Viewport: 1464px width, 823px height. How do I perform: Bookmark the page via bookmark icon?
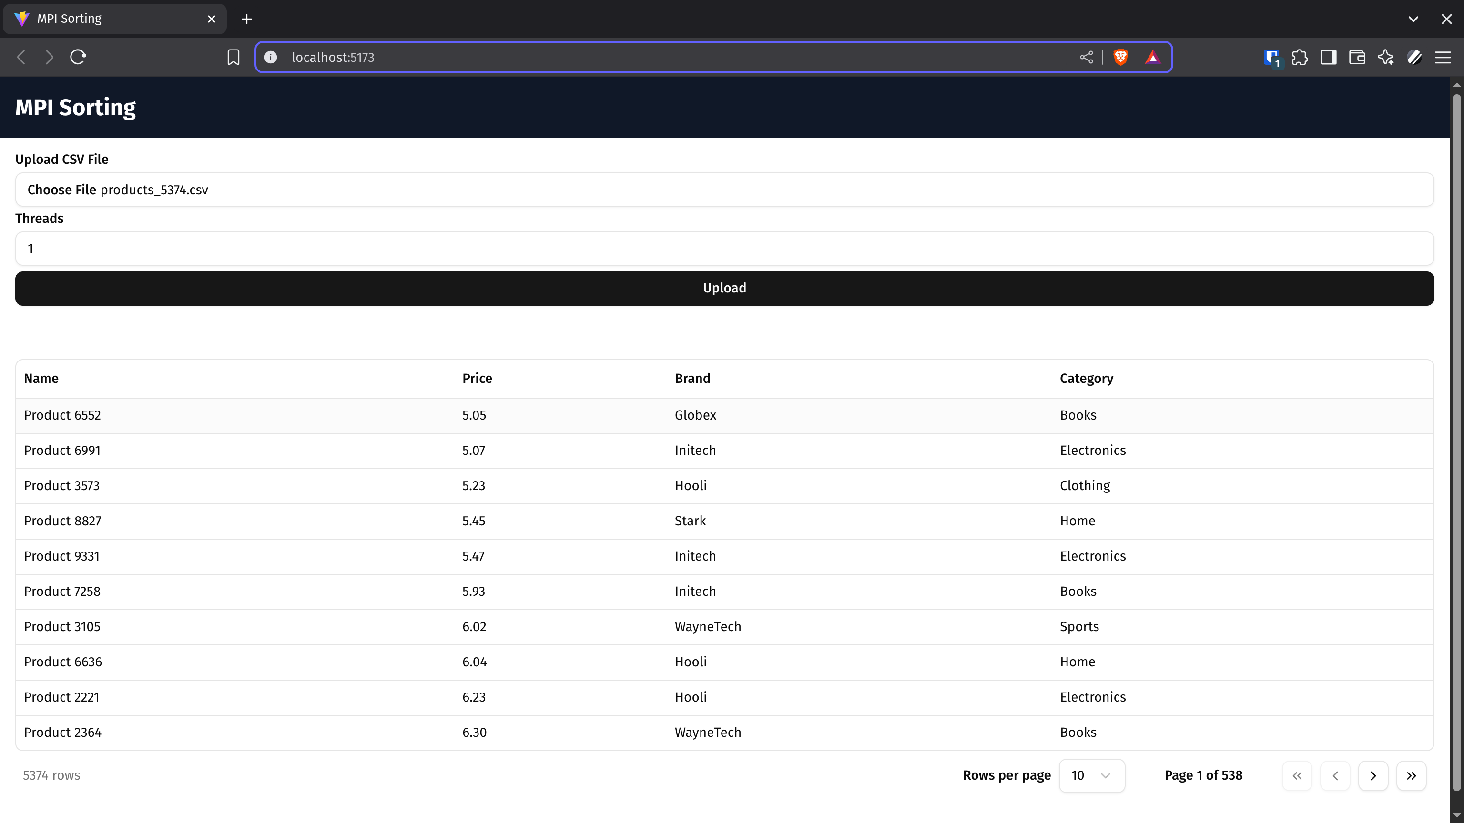[233, 57]
